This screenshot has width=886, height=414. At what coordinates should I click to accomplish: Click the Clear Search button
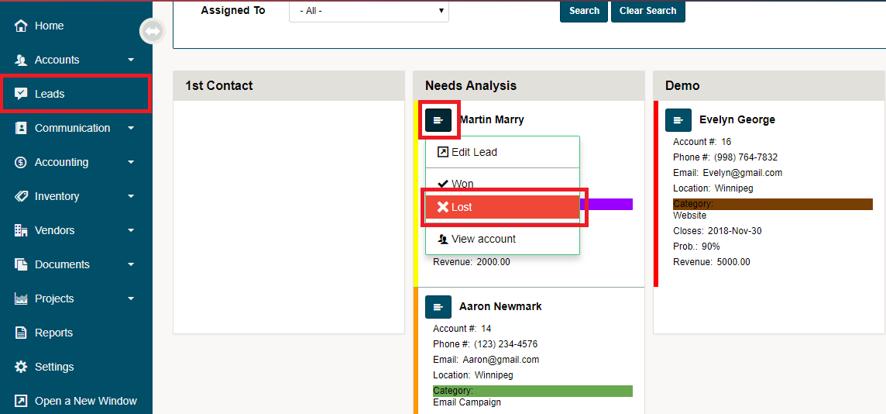[647, 11]
